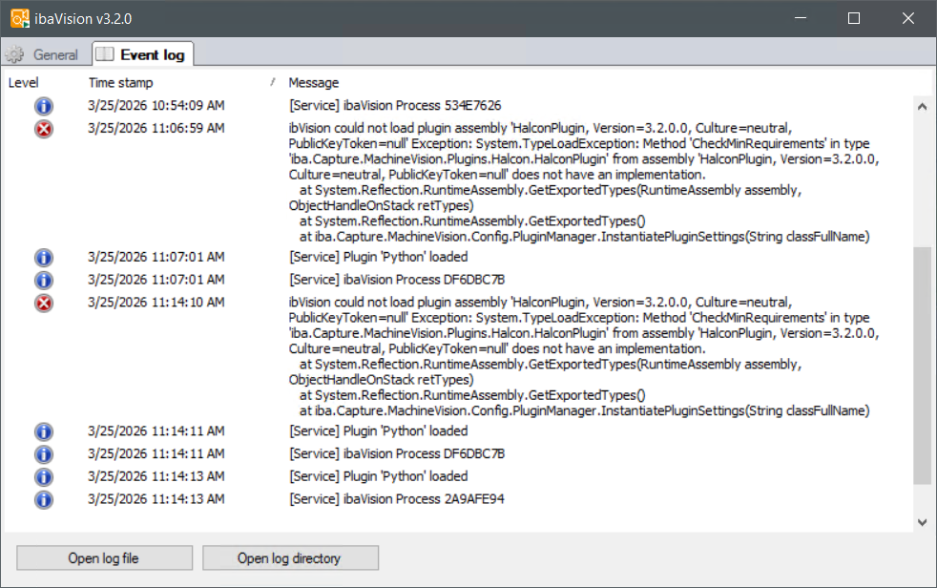Click timestamp 3/25/2026 11:14:10 AM
This screenshot has width=937, height=588.
(156, 303)
